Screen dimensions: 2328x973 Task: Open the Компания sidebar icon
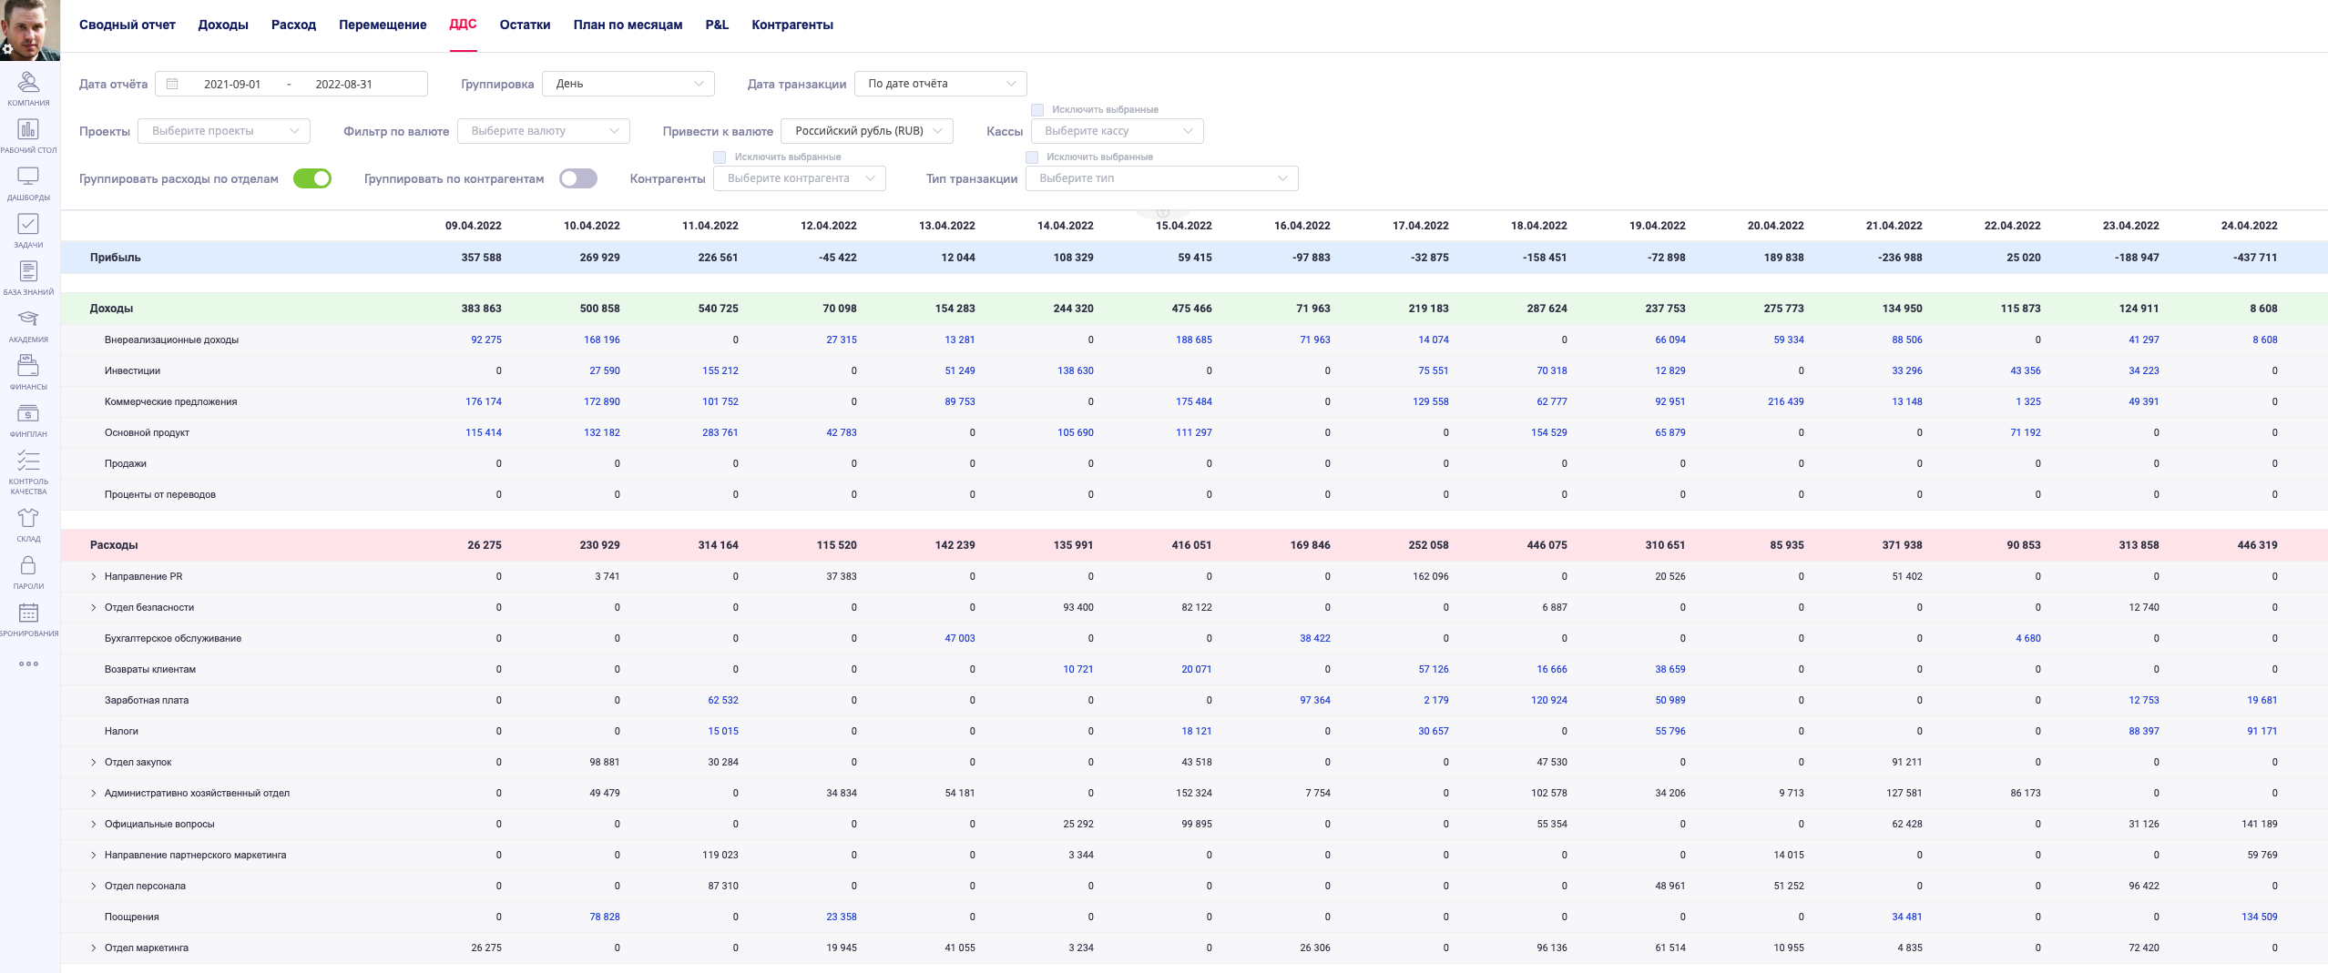(x=28, y=84)
